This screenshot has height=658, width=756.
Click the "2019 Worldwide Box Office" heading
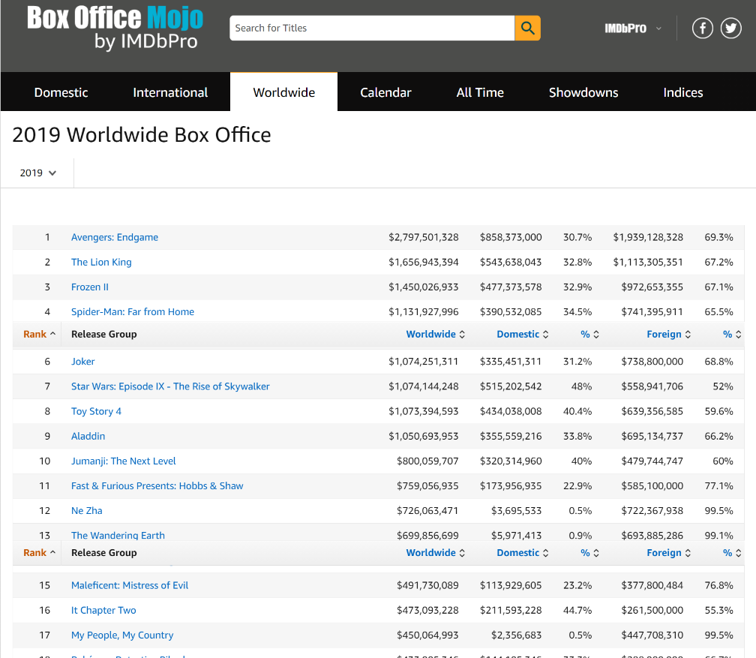[x=141, y=134]
